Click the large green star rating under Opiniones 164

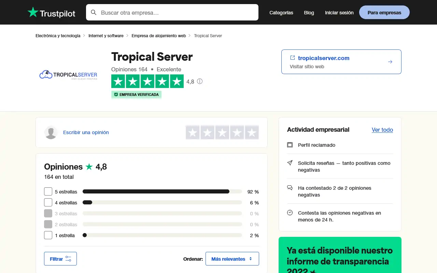pos(147,81)
